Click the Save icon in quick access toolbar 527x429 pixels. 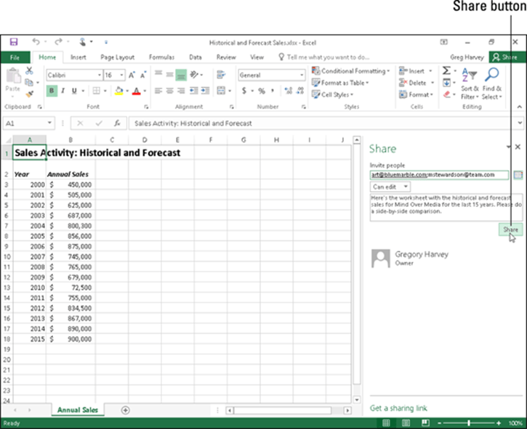[13, 42]
